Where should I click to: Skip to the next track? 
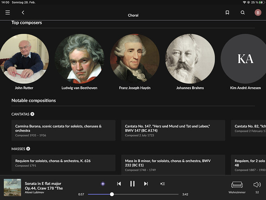(x=146, y=184)
